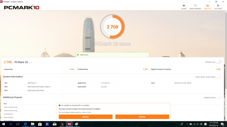The width and height of the screenshot is (227, 127).
Task: Click the update info icon
Action: click(60, 105)
